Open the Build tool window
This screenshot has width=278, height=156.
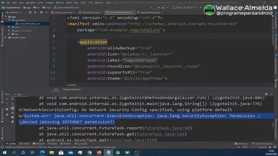point(53,143)
